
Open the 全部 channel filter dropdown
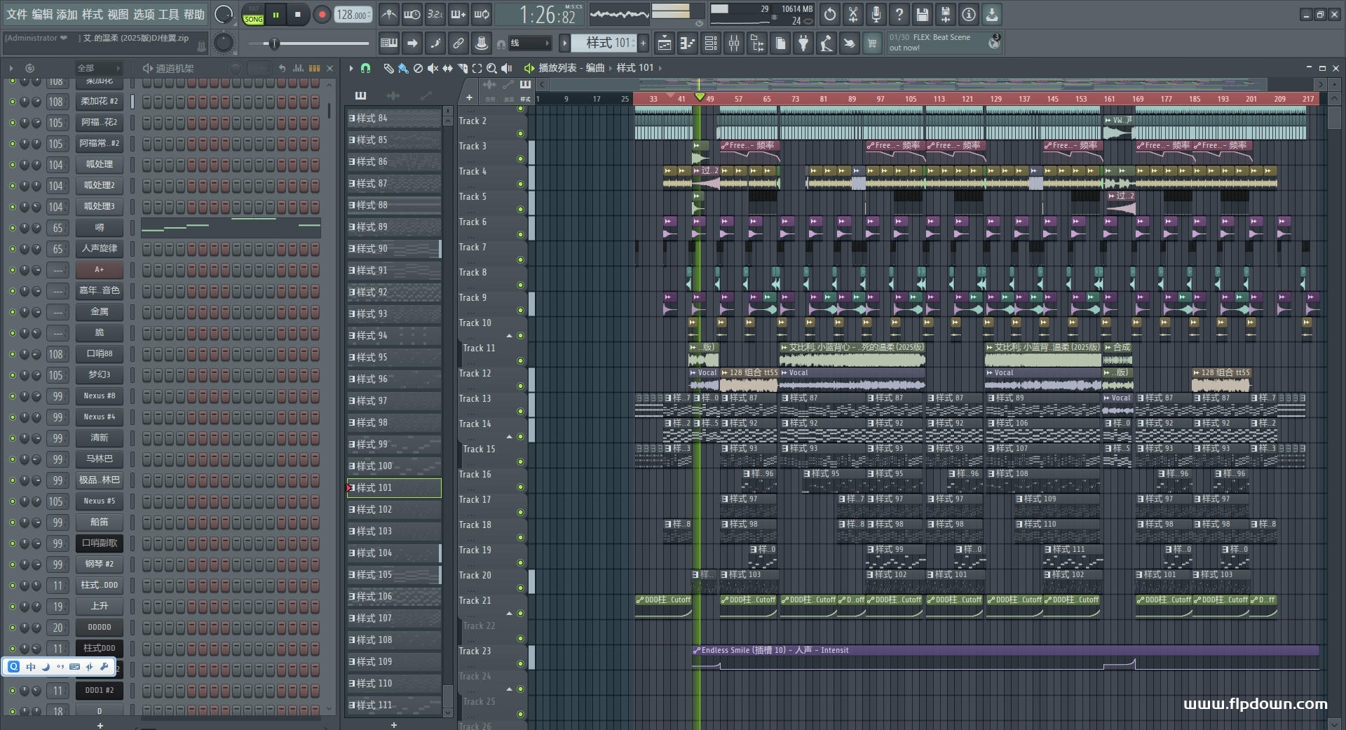[98, 68]
